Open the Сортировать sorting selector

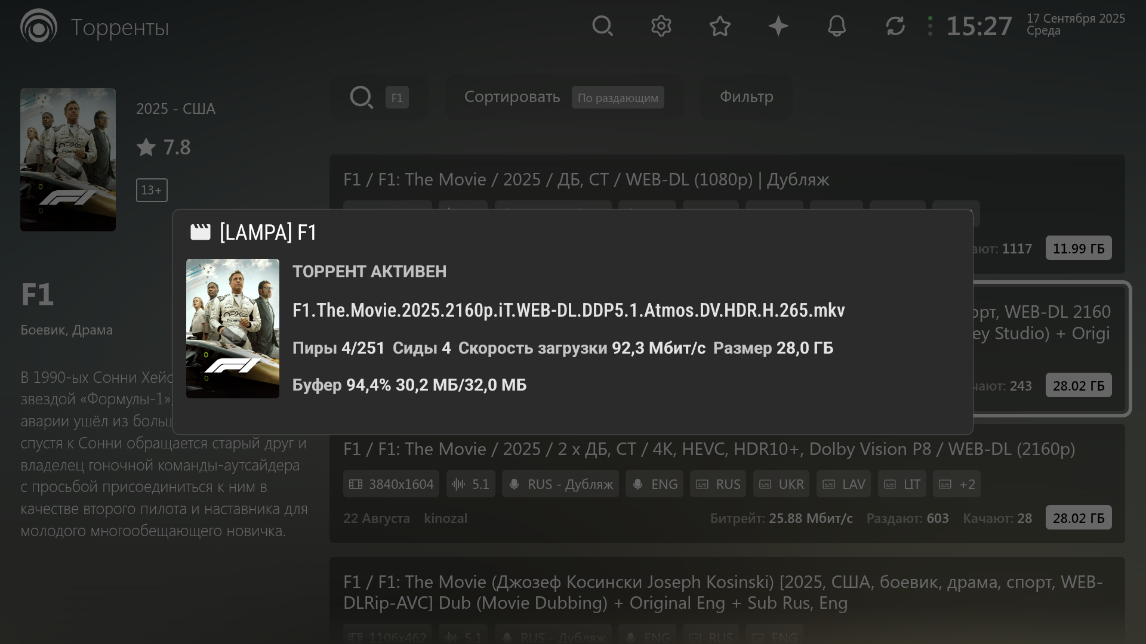click(512, 97)
